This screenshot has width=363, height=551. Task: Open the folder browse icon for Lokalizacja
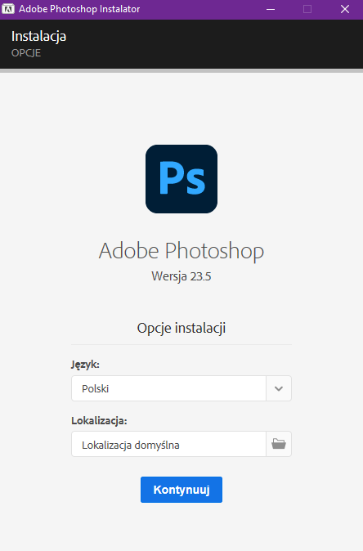tap(279, 444)
